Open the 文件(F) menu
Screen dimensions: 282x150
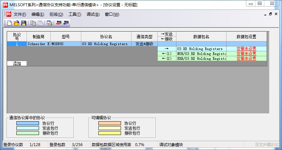point(20,14)
